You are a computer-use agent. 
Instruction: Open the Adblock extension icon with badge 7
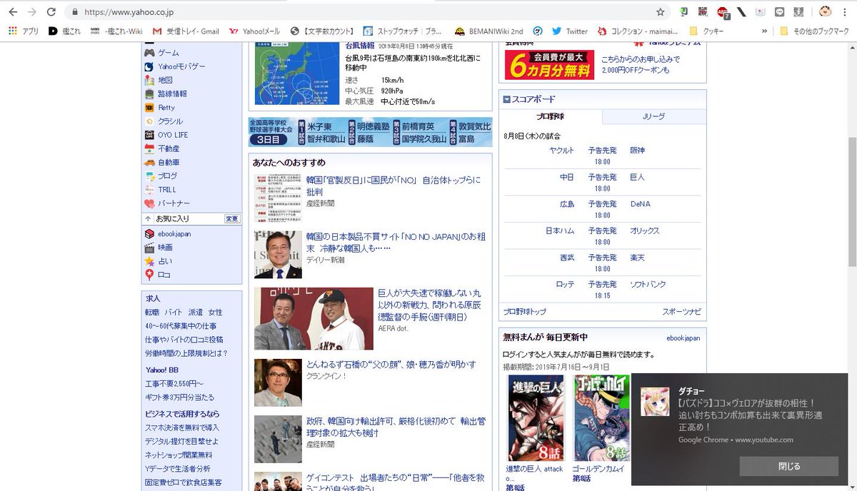point(723,12)
